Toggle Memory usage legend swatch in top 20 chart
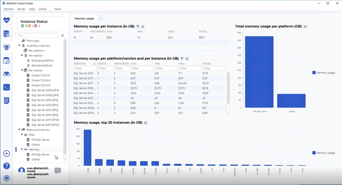 pos(314,153)
